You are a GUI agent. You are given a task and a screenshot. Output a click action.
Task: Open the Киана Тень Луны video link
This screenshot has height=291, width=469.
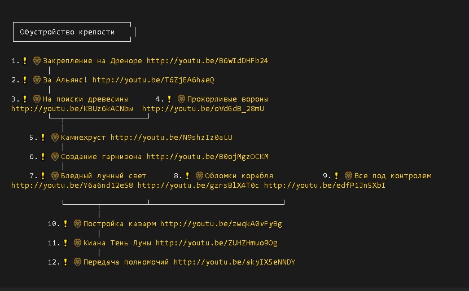tap(216, 243)
